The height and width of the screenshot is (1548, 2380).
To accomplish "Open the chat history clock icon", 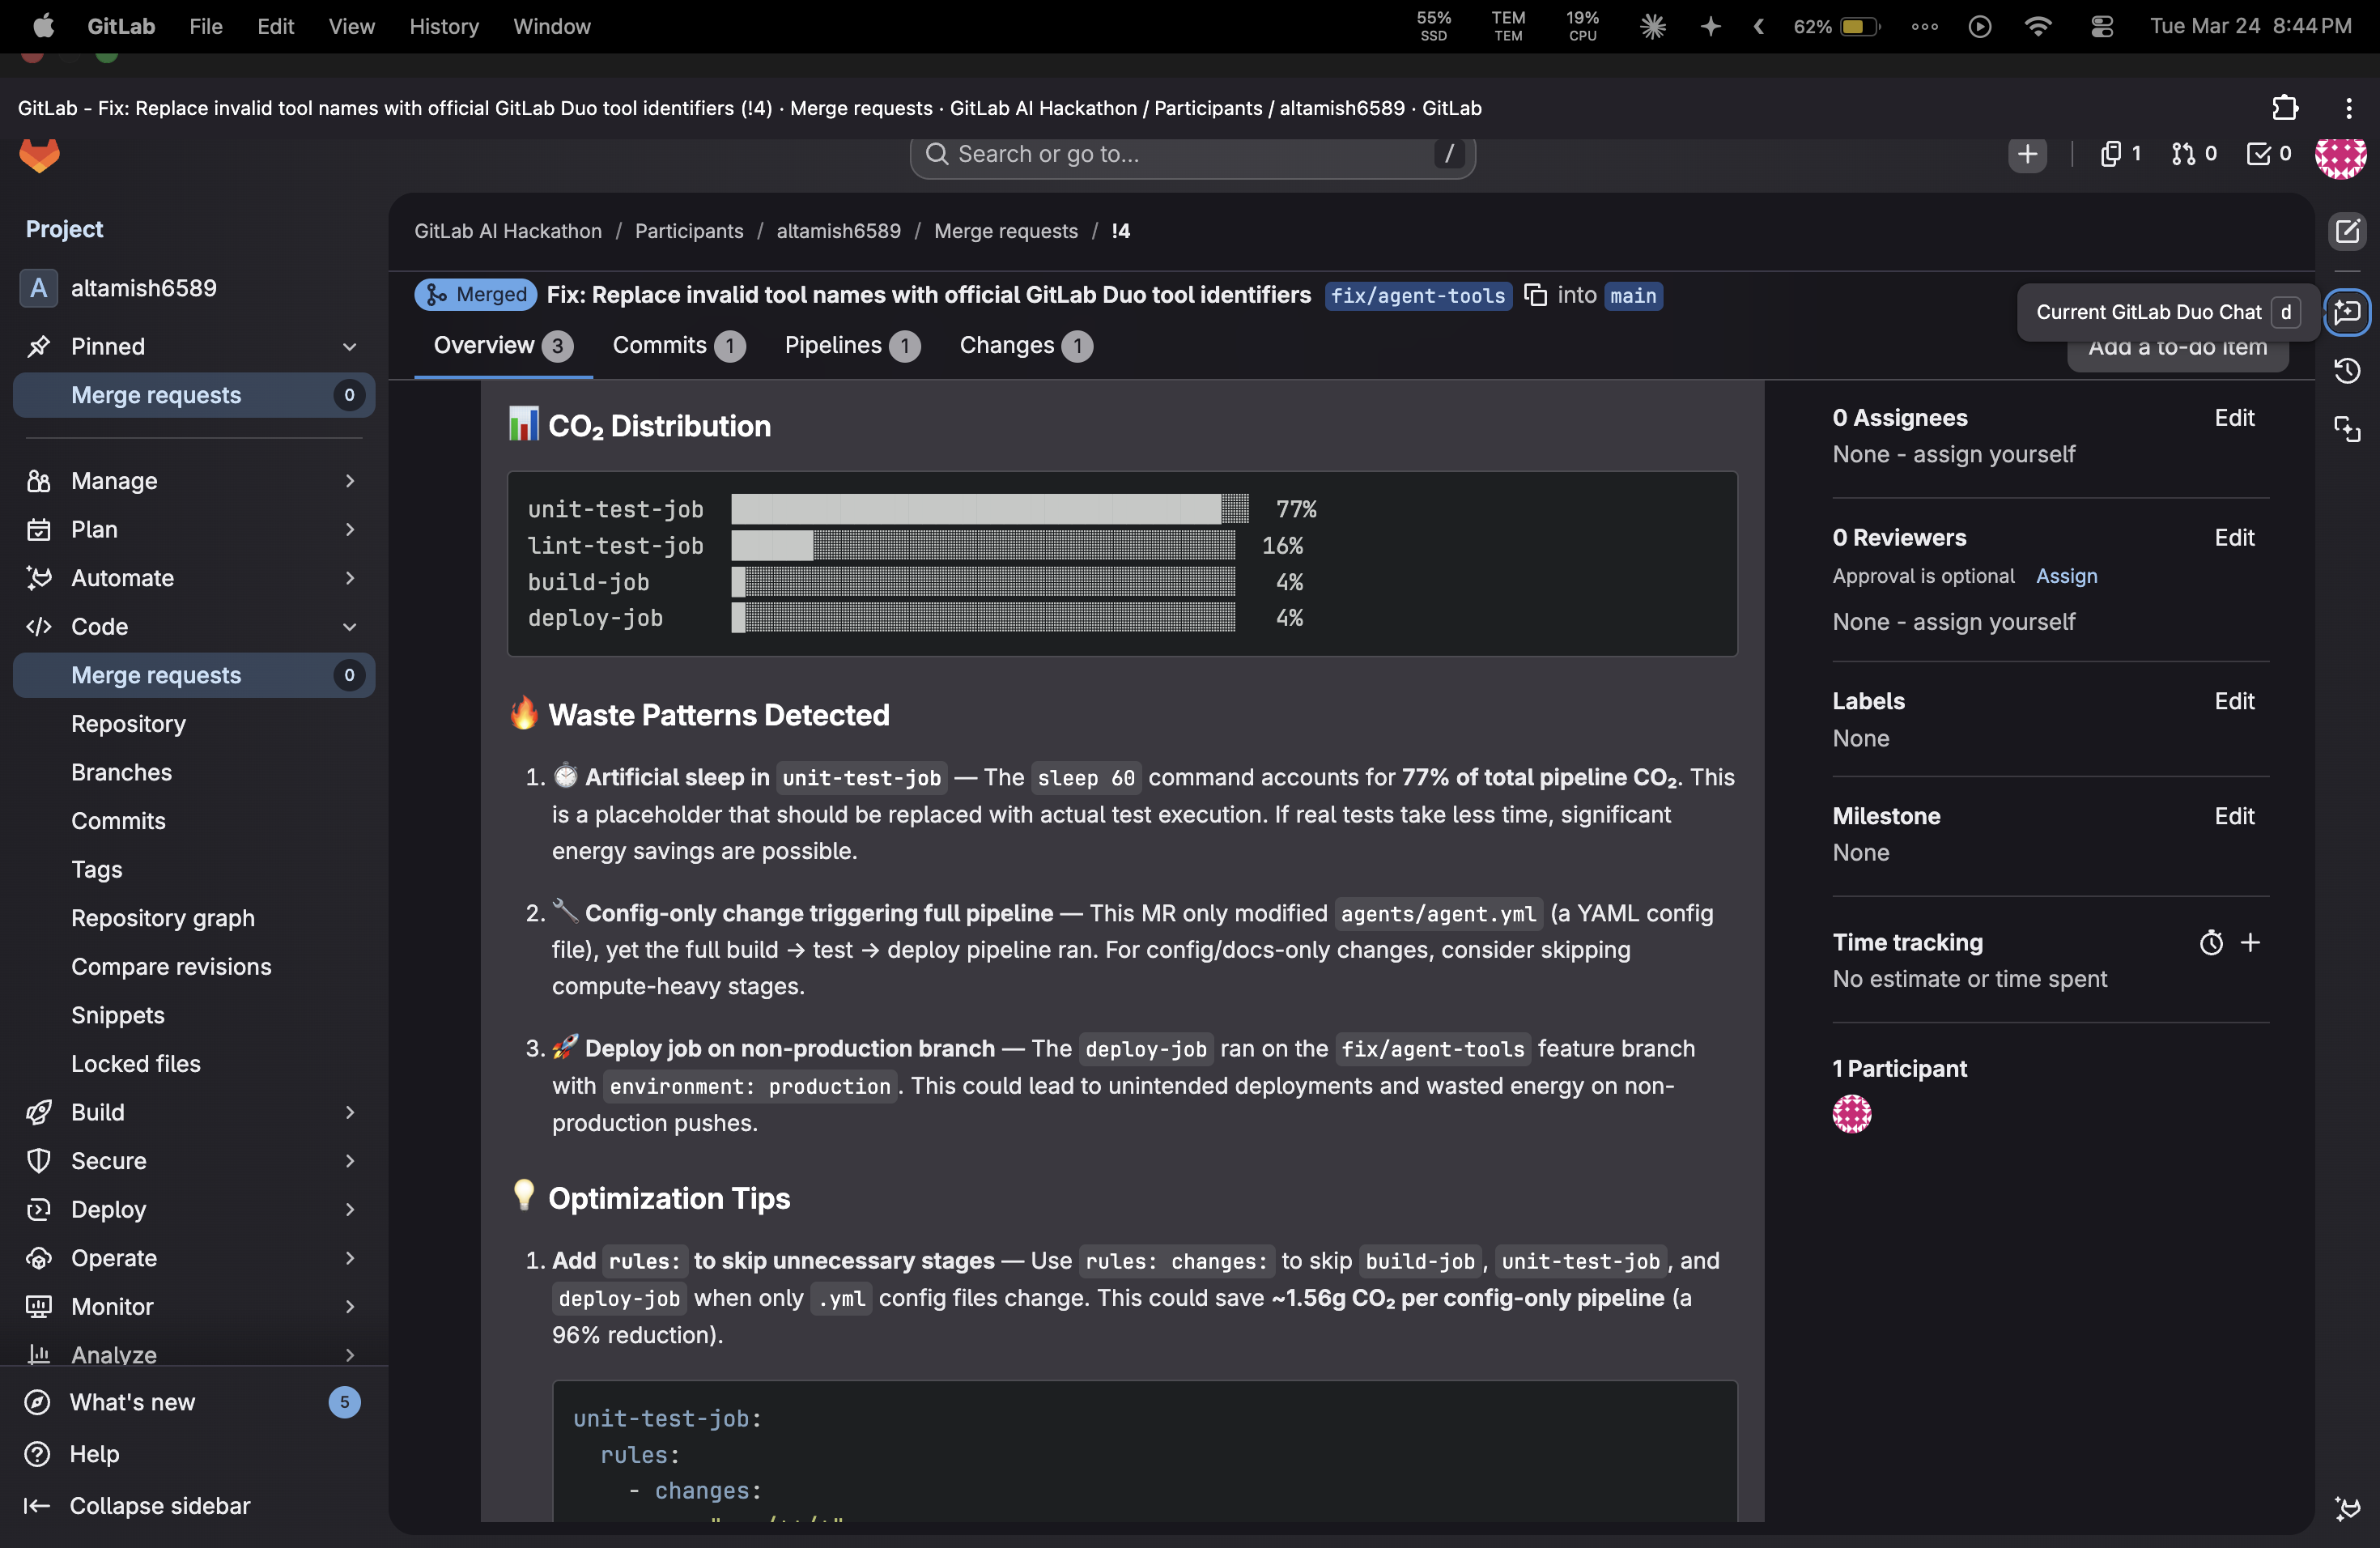I will (2346, 371).
